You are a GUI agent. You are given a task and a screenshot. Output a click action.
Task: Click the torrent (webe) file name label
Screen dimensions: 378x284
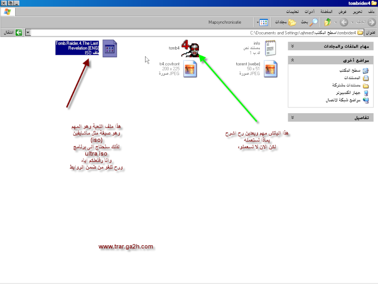[x=248, y=64]
